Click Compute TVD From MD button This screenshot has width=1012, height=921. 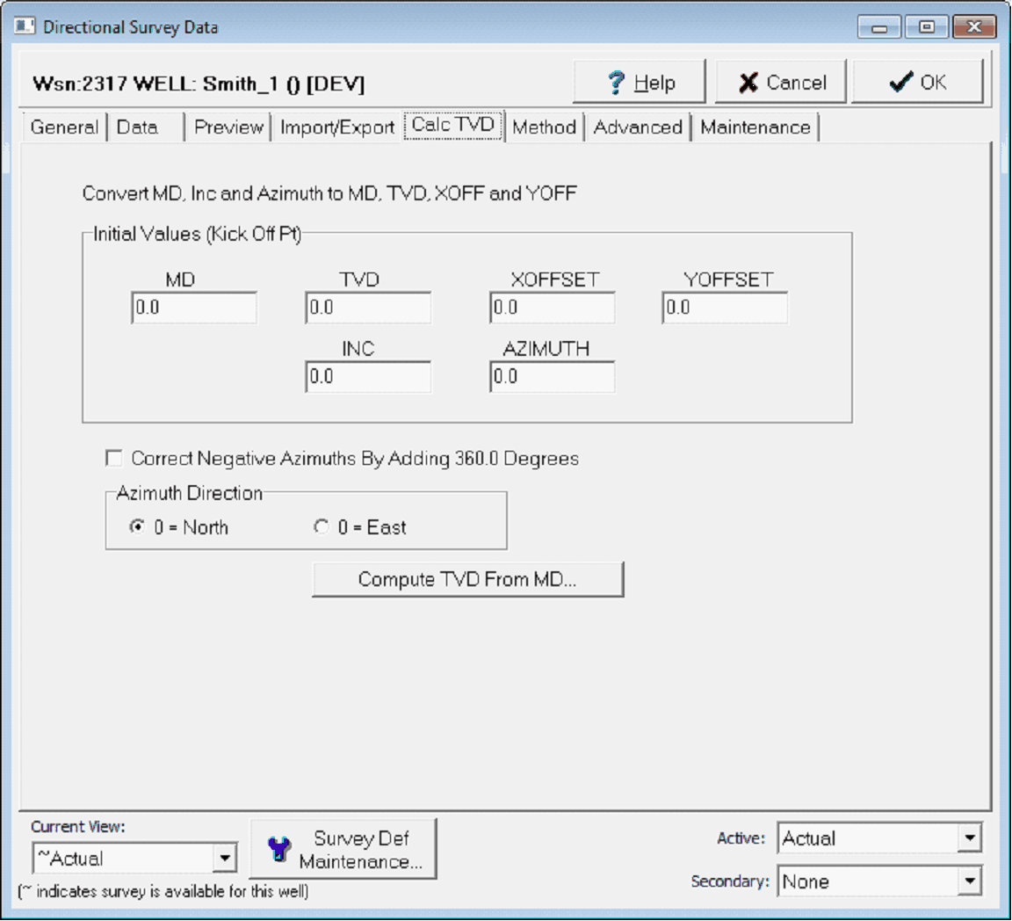[467, 580]
